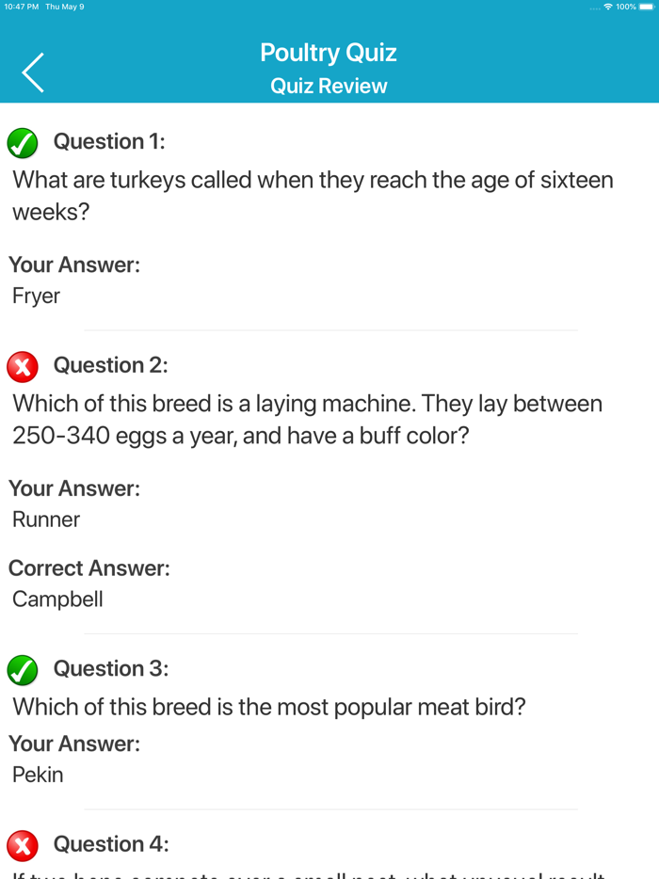This screenshot has width=659, height=879.
Task: Tap the red X icon beside Question 4
Action: [23, 845]
